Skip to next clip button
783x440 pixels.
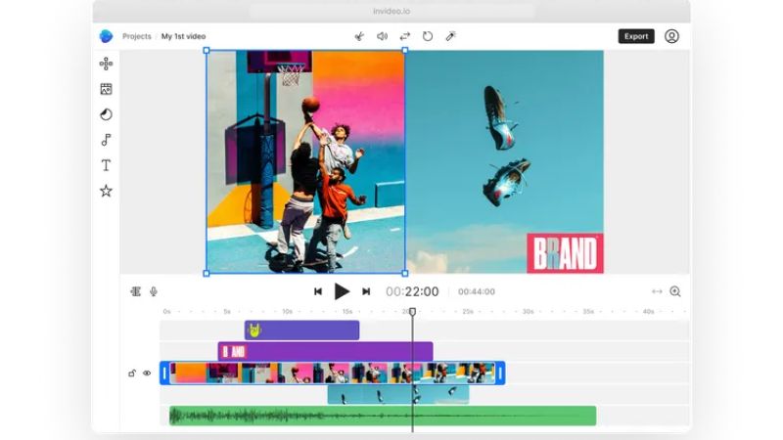(x=366, y=291)
